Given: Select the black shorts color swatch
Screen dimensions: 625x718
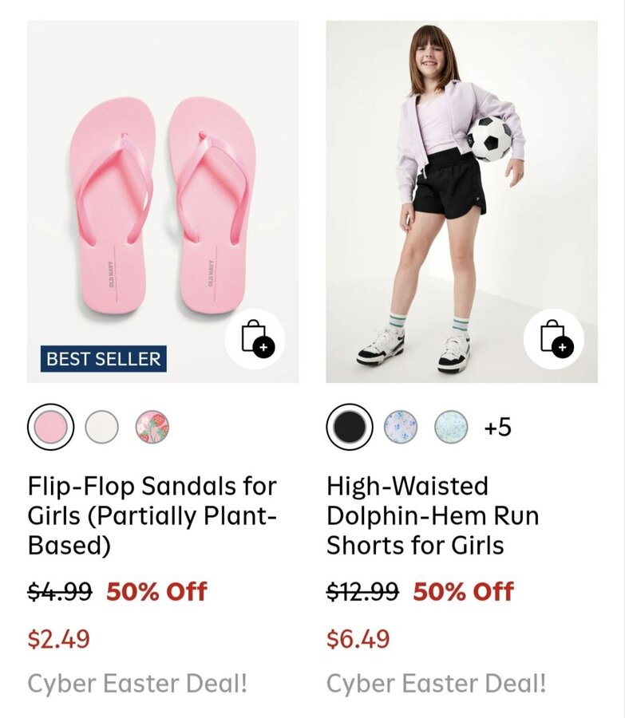Looking at the screenshot, I should click(349, 428).
